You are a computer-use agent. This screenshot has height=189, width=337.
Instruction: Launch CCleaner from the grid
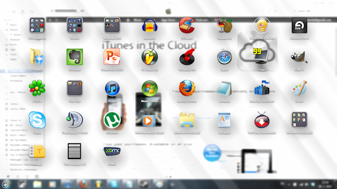[x=187, y=25]
